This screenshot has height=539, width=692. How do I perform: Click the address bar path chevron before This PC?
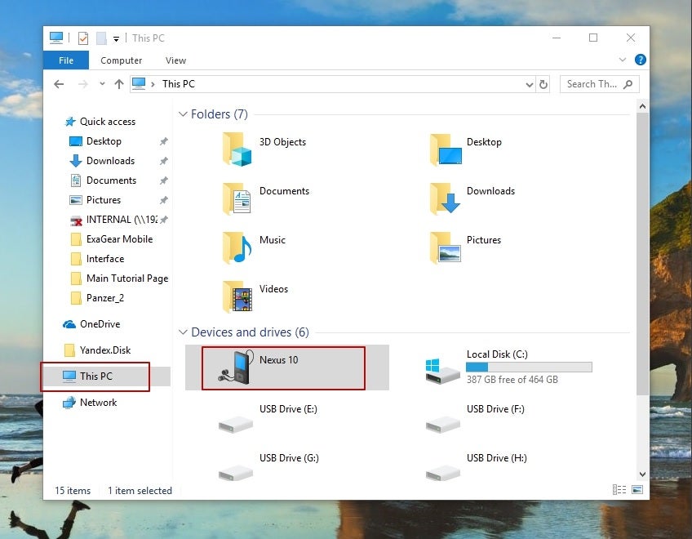153,84
